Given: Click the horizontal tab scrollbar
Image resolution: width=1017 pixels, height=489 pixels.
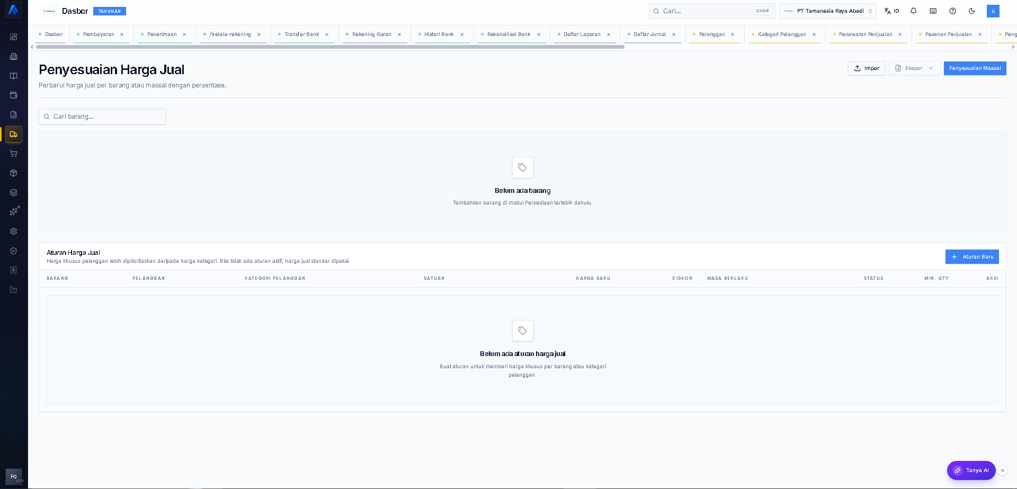Looking at the screenshot, I should click(x=330, y=47).
